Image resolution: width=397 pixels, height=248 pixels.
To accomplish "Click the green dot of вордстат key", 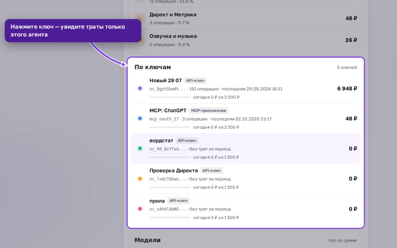I will 140,148.
